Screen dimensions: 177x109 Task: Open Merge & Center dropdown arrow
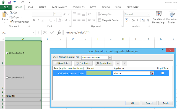point(121,20)
